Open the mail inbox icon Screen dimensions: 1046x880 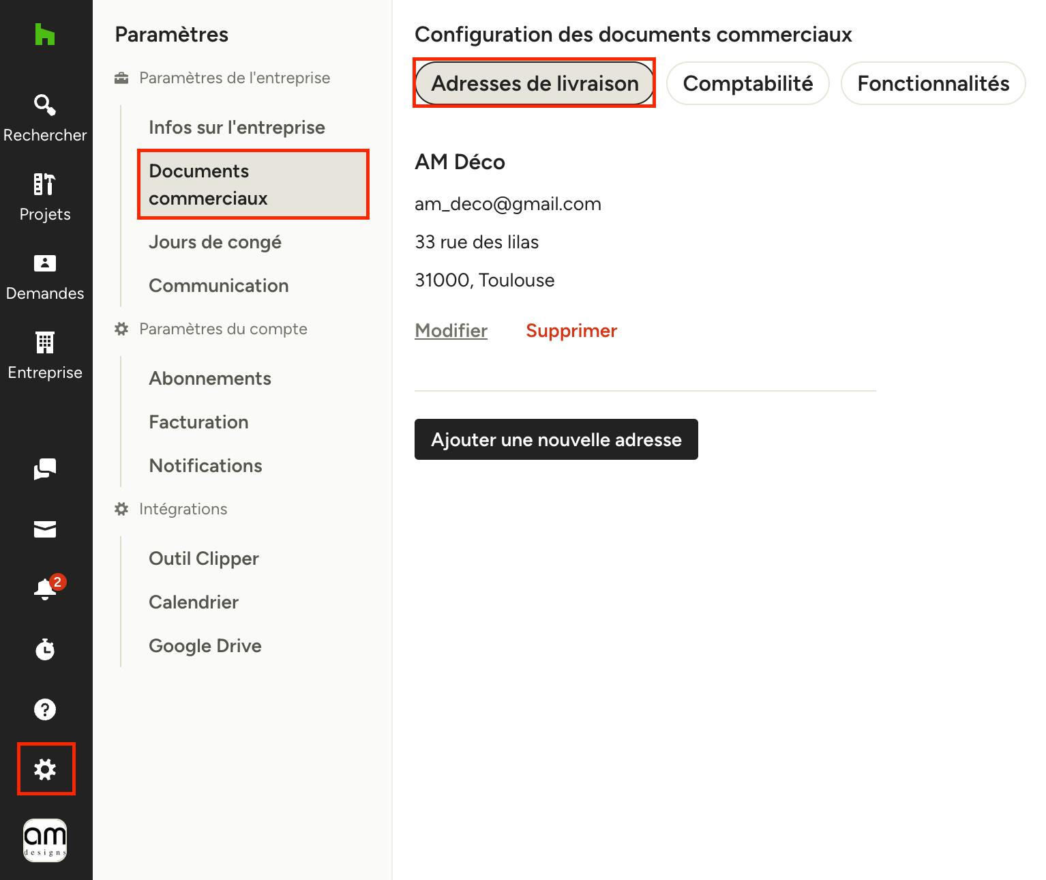coord(45,529)
